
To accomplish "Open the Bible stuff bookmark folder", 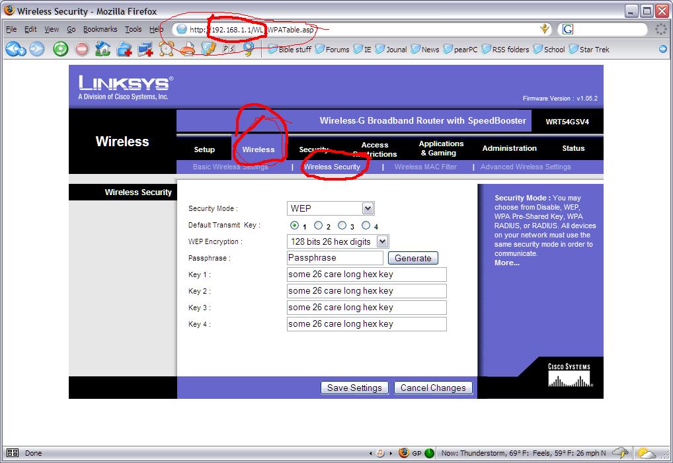I will pos(290,50).
